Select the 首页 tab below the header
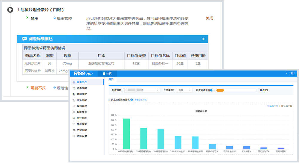This screenshot has height=163, width=299. (x=111, y=79)
